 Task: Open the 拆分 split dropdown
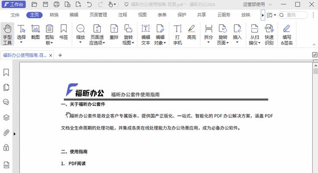209,34
